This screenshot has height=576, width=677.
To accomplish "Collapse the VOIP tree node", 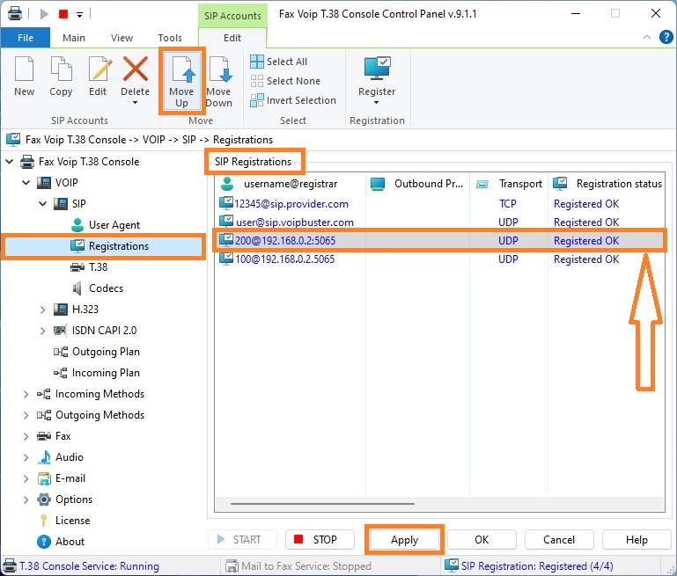I will coord(26,183).
